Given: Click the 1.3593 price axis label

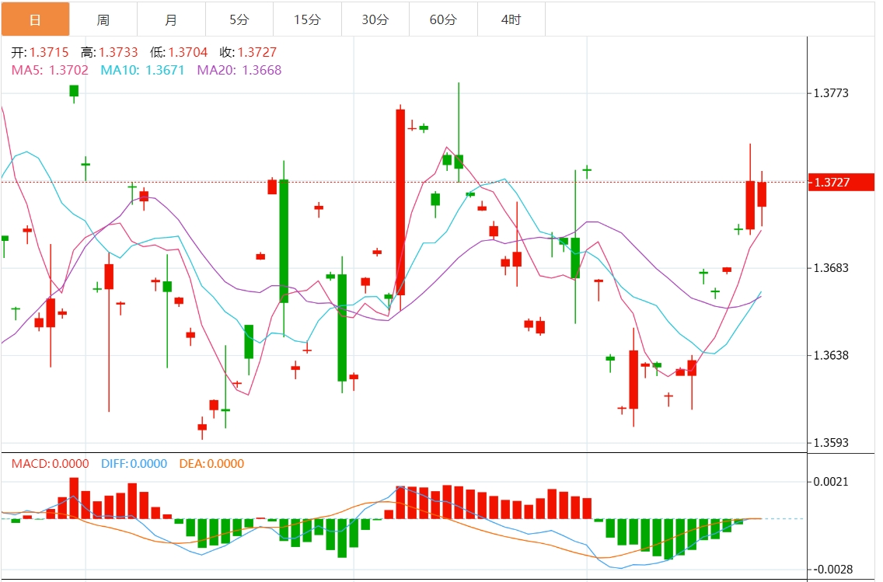Looking at the screenshot, I should click(x=831, y=442).
